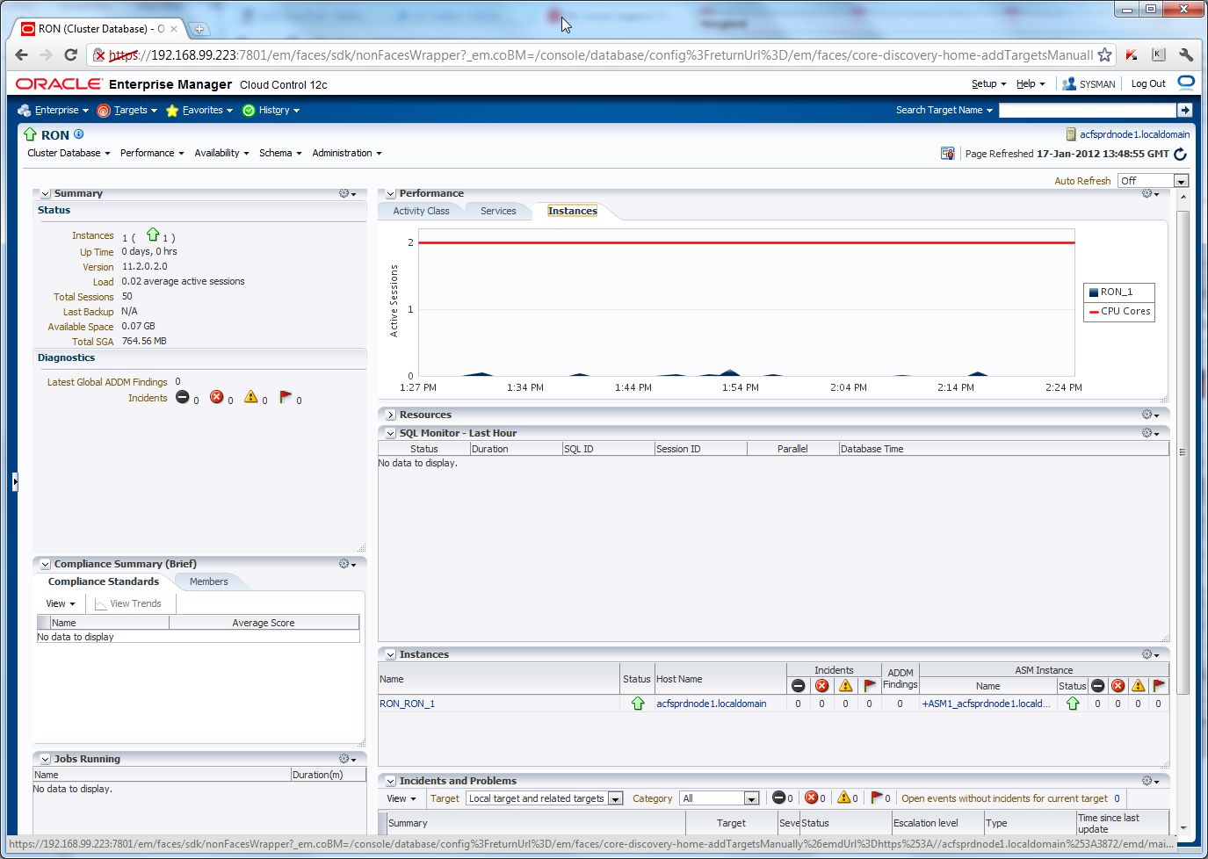The width and height of the screenshot is (1208, 859).
Task: Expand the Resources section
Action: pyautogui.click(x=391, y=415)
